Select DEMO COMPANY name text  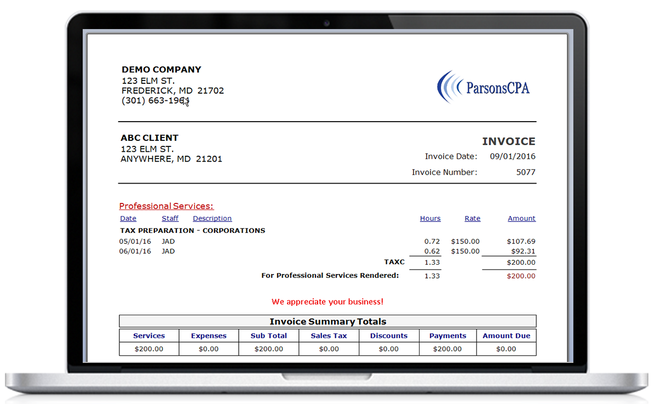161,70
